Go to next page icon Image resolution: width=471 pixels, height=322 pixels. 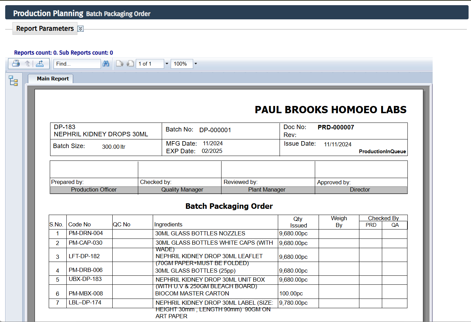point(120,64)
